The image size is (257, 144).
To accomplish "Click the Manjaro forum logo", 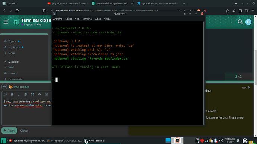I will click(16, 22).
